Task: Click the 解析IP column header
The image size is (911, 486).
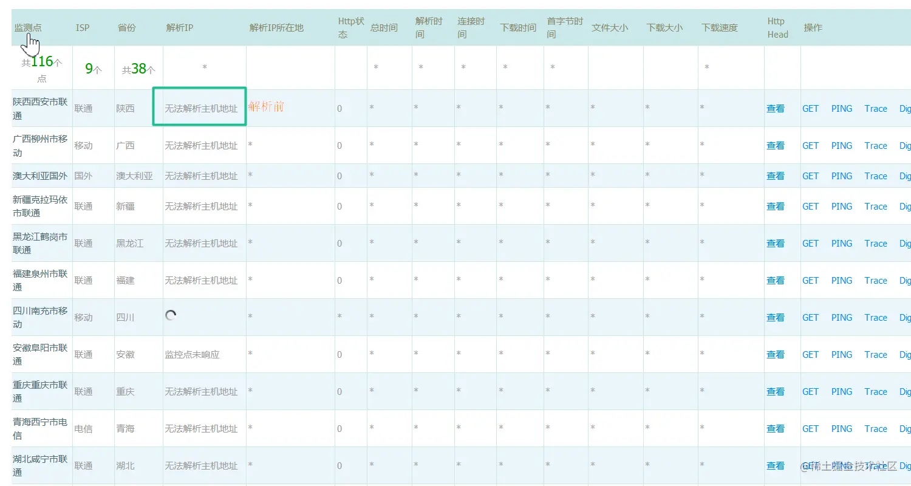Action: pyautogui.click(x=179, y=28)
